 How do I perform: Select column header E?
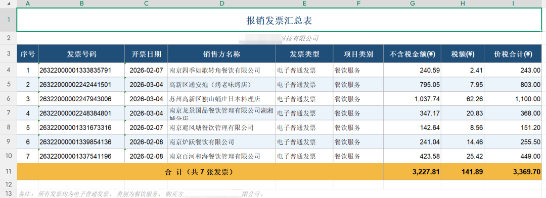point(304,4)
